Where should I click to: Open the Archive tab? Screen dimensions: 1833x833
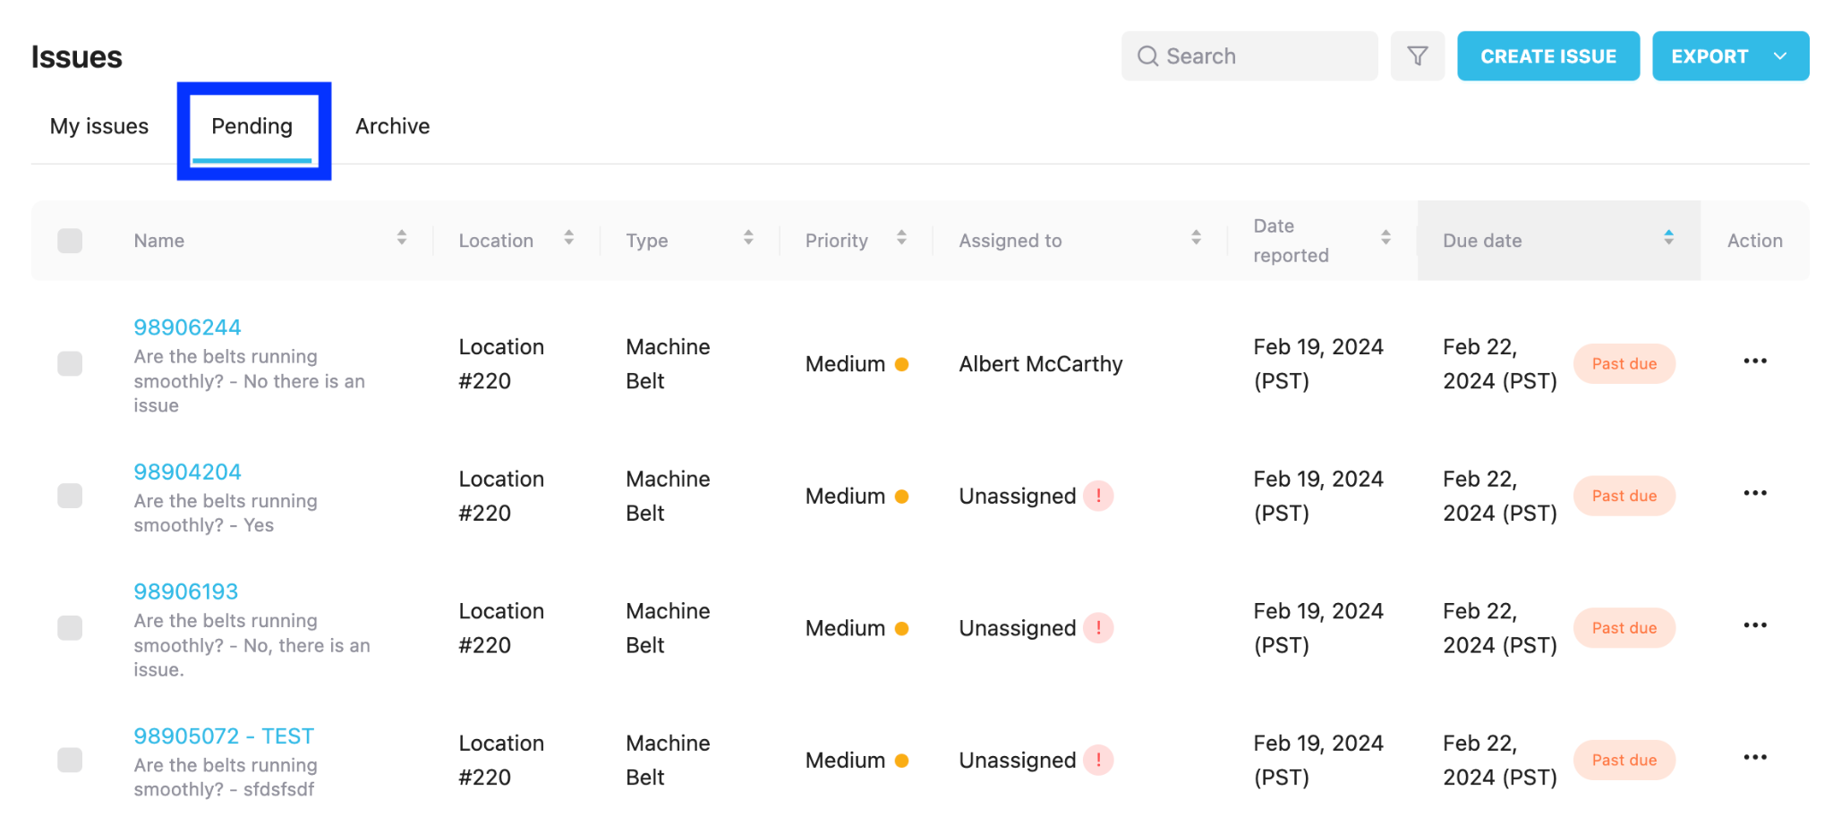[393, 126]
